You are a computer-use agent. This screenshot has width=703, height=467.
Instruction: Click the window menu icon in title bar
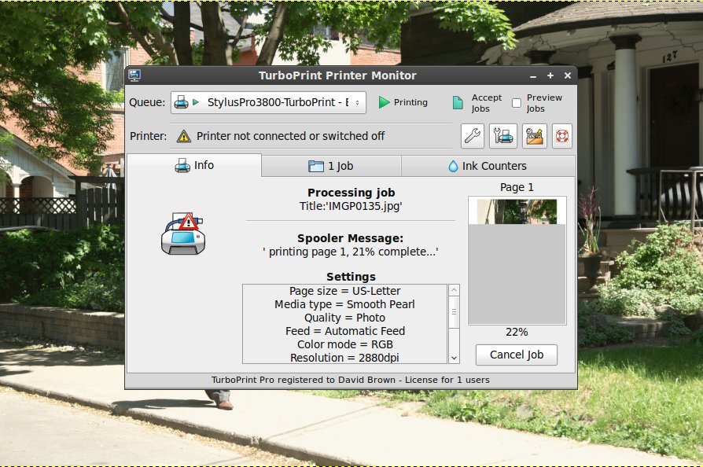134,75
